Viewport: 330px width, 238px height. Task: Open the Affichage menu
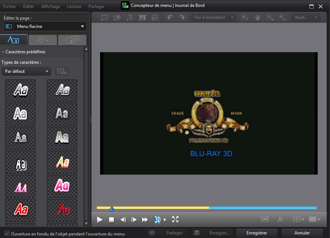click(50, 7)
